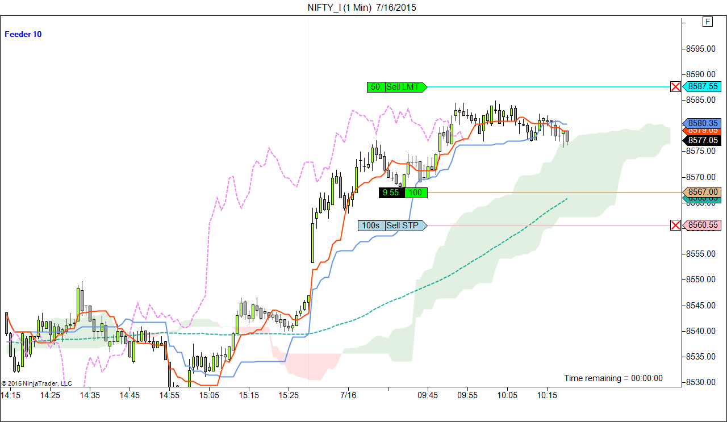The width and height of the screenshot is (727, 422).
Task: Click the 8580.35 blue price marker
Action: [701, 123]
